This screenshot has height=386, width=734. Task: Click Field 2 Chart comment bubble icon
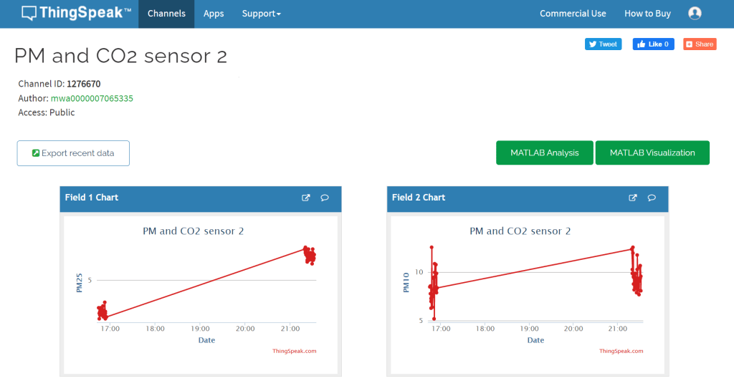pos(652,198)
